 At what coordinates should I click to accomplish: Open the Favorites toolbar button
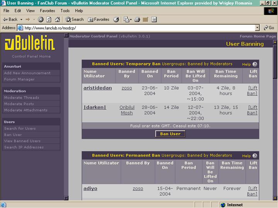click(x=98, y=20)
